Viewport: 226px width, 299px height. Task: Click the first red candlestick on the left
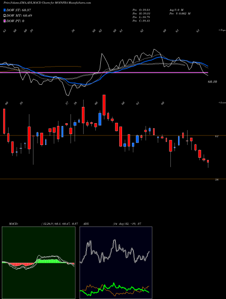click(x=4, y=121)
